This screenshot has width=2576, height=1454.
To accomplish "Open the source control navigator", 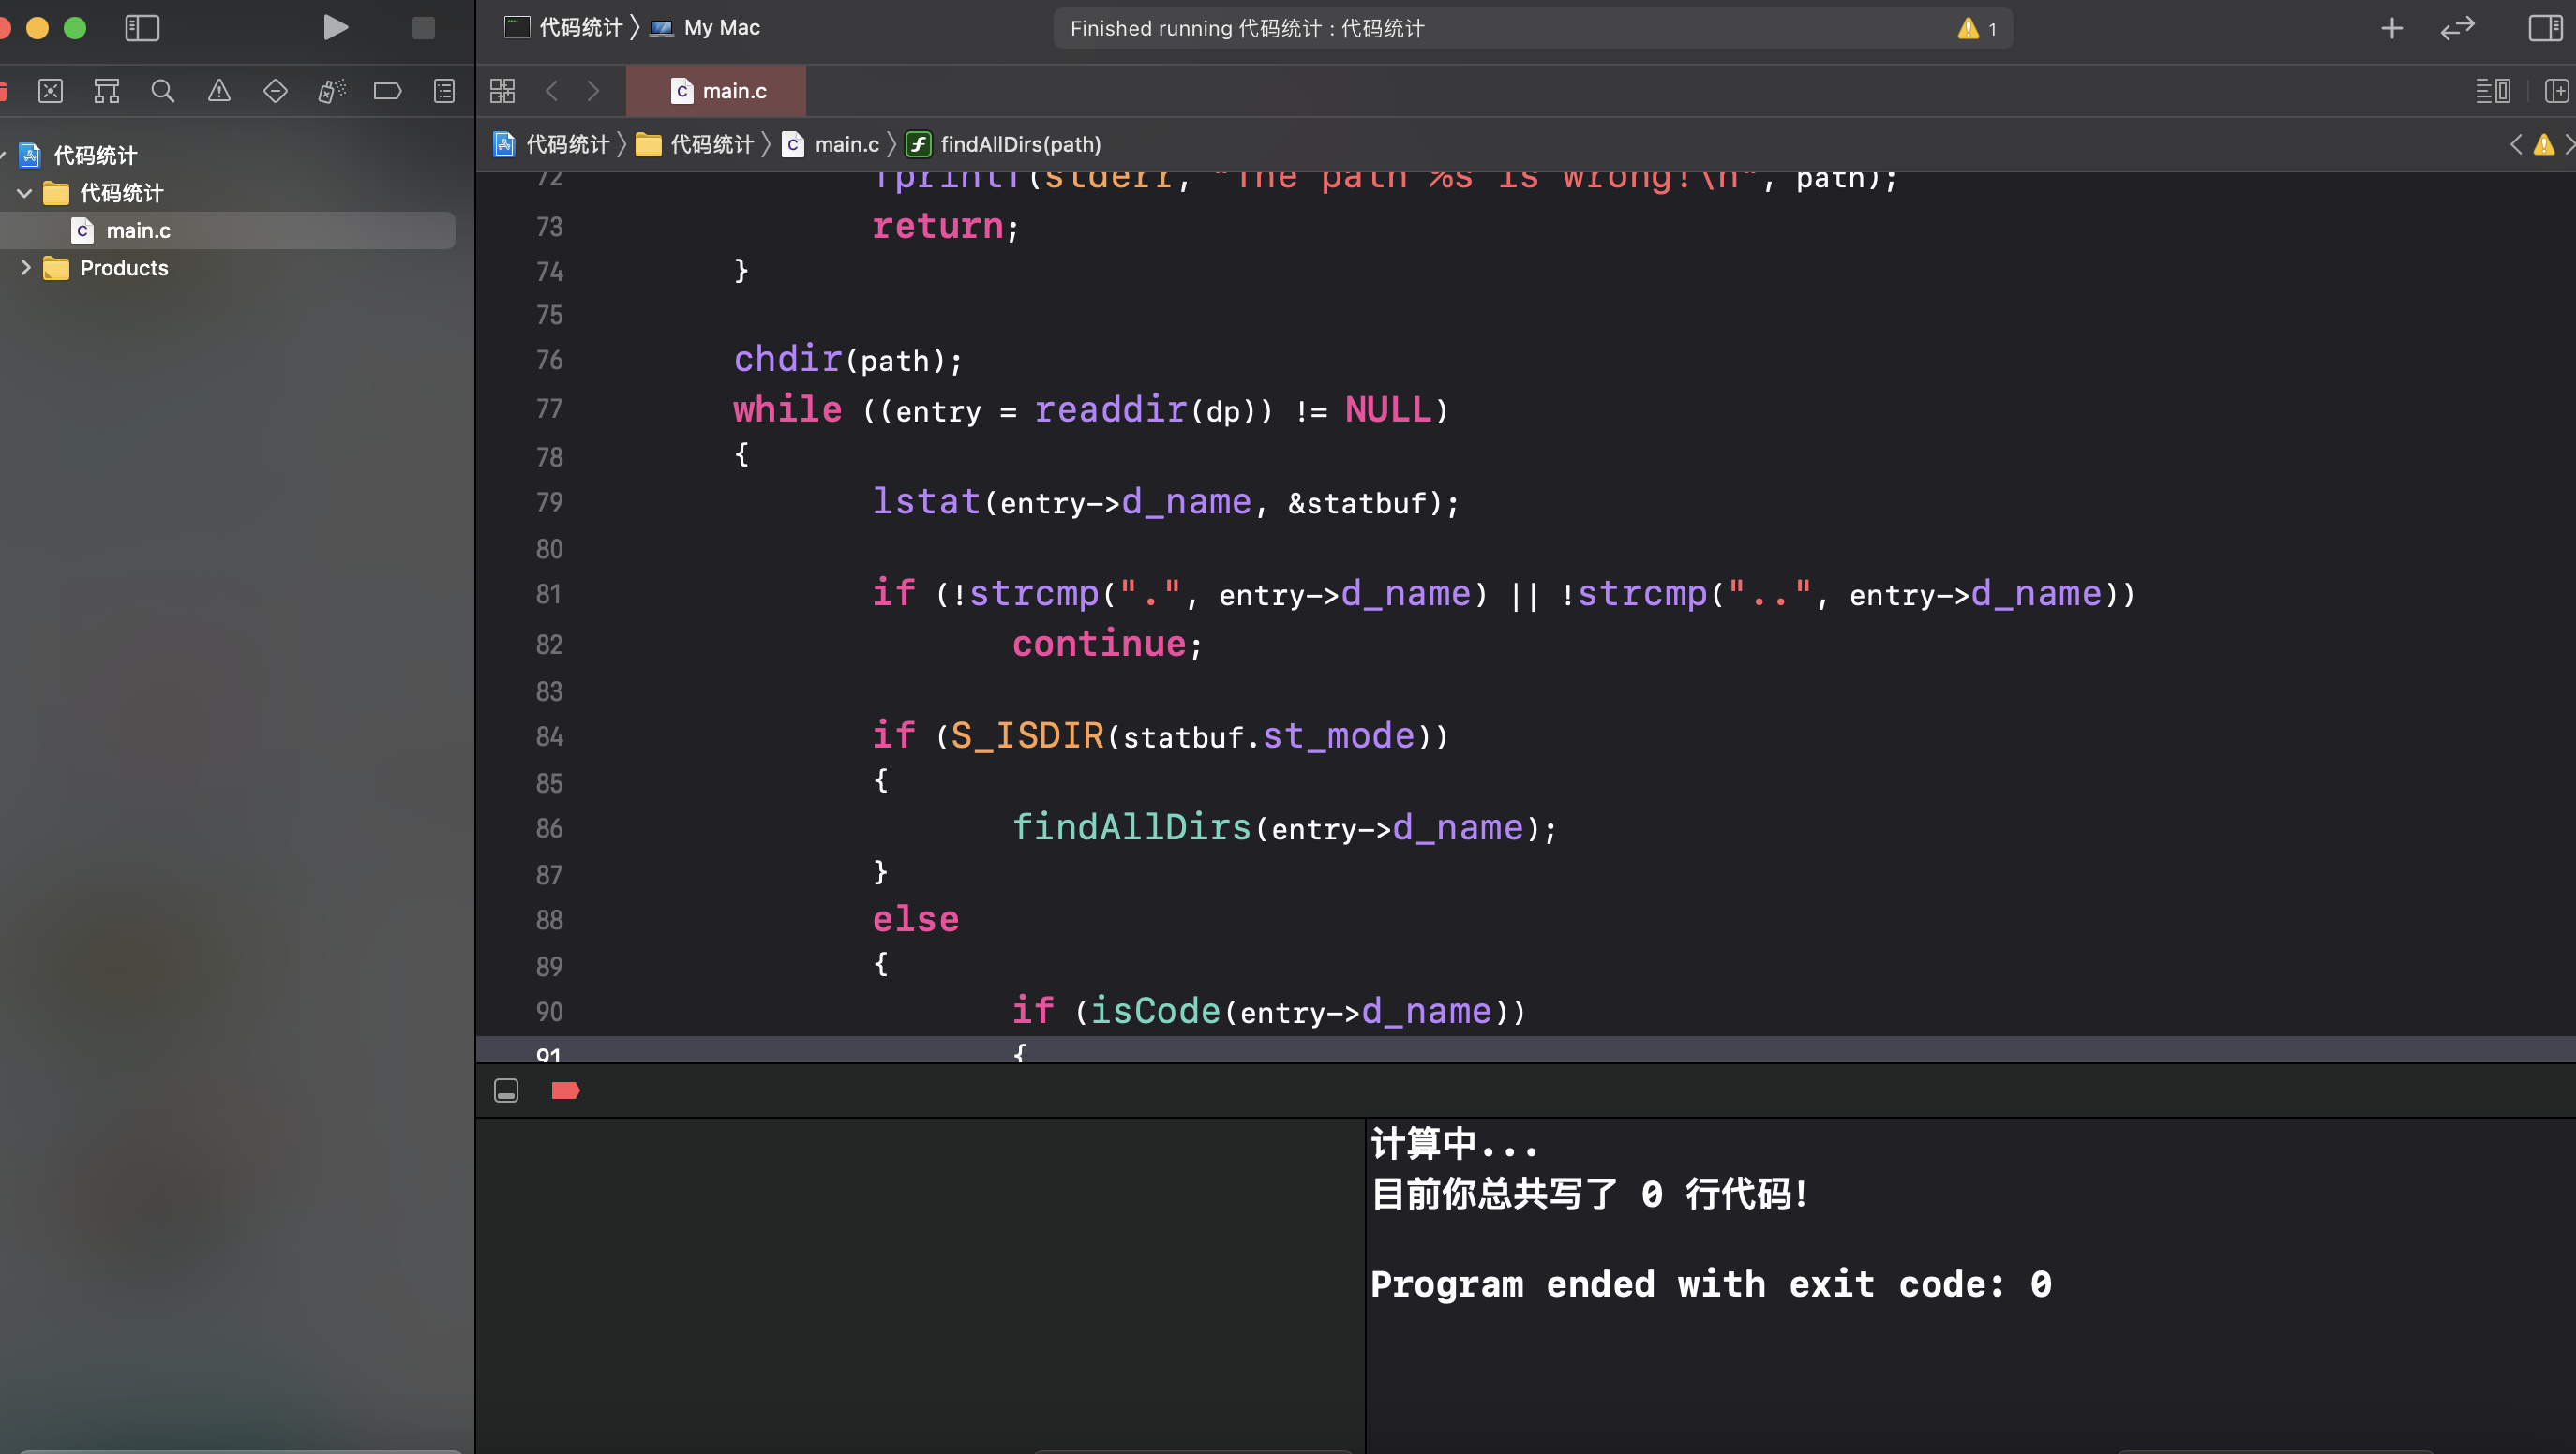I will (50, 91).
